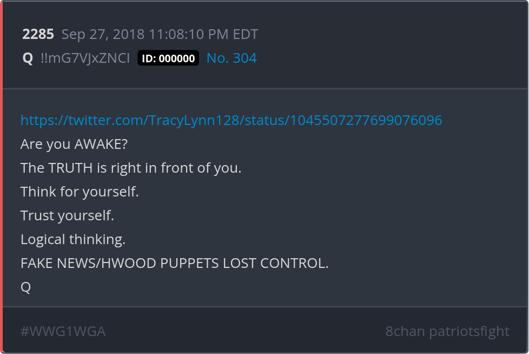The image size is (529, 354).
Task: Click the word AWAKE in the post
Action: (x=97, y=145)
